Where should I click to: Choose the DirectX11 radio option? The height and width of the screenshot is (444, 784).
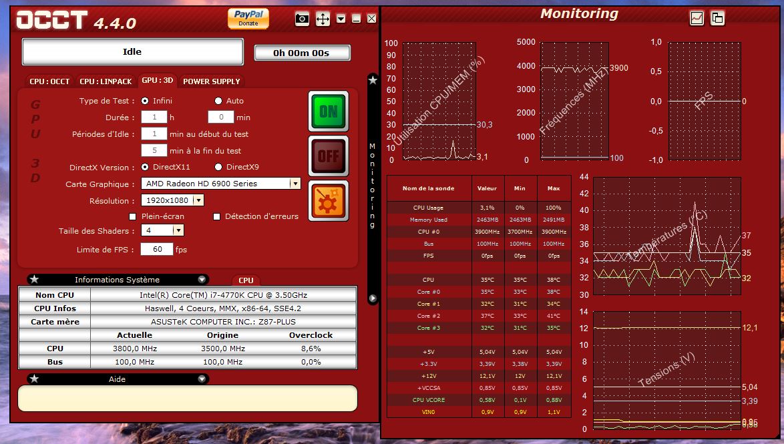pos(145,167)
